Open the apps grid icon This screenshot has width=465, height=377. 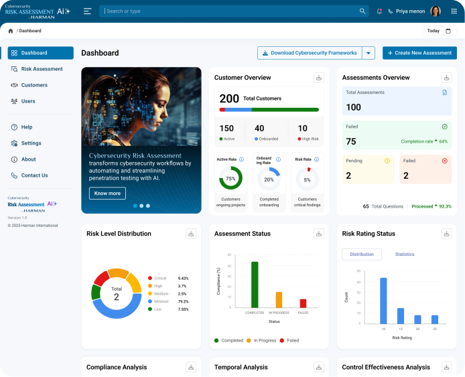tap(454, 11)
